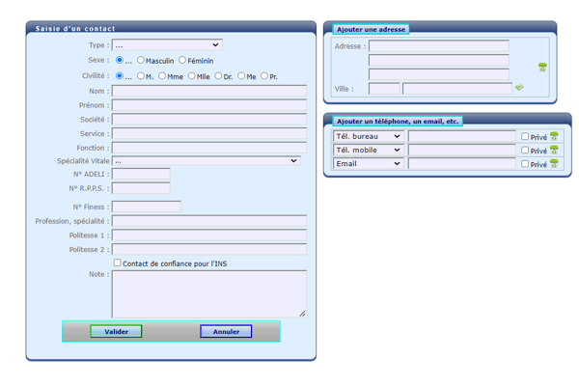The width and height of the screenshot is (579, 387).
Task: Click the green icon beside the address fields
Action: [542, 67]
